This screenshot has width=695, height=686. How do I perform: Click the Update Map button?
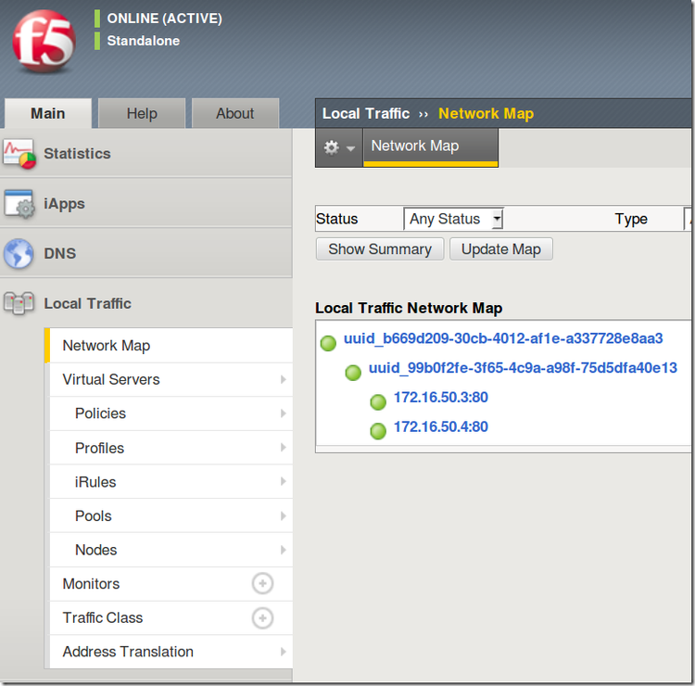(x=501, y=249)
